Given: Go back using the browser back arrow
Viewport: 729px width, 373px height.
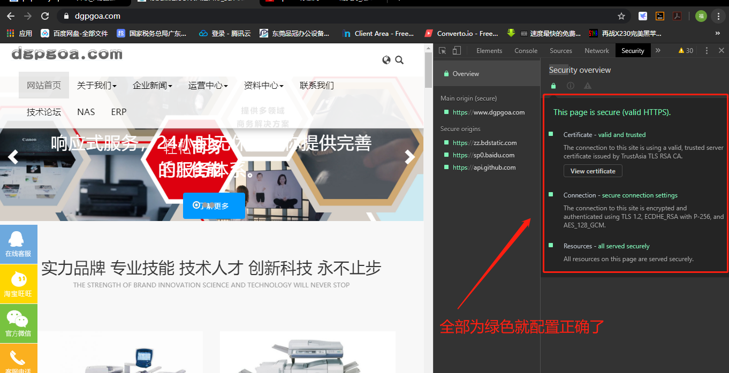Looking at the screenshot, I should pos(11,16).
